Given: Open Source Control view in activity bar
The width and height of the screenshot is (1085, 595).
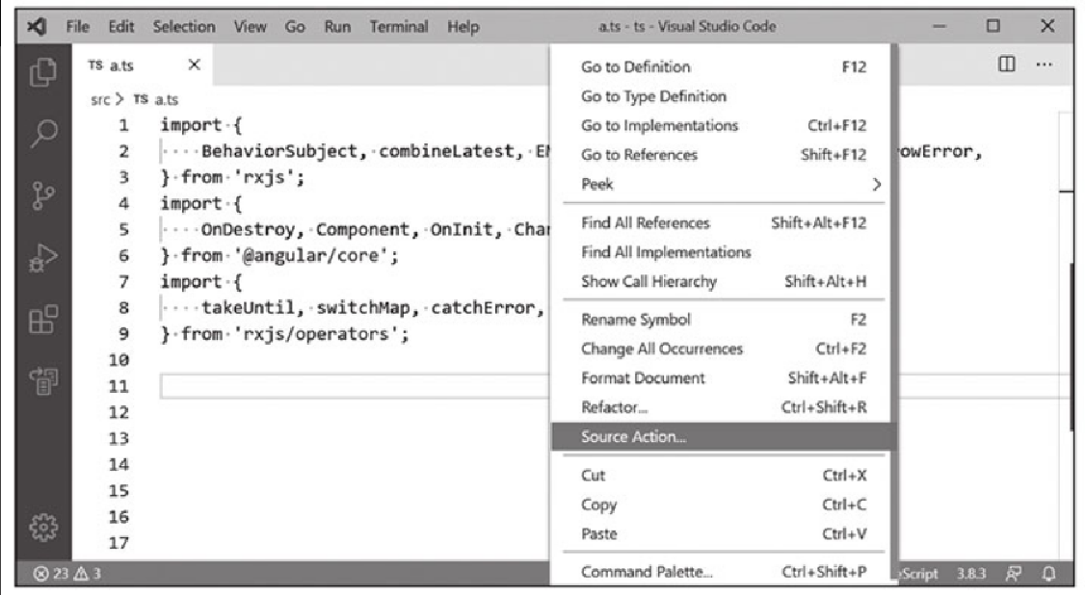Looking at the screenshot, I should [x=43, y=195].
